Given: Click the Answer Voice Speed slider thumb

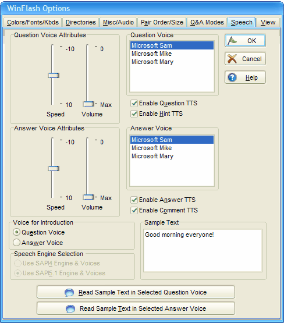Looking at the screenshot, I should click(x=54, y=169).
